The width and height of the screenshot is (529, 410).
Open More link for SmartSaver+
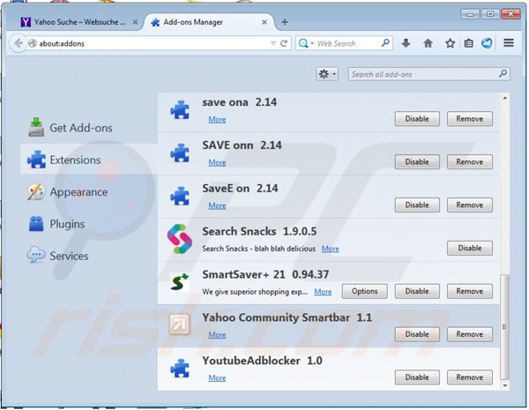(x=323, y=292)
